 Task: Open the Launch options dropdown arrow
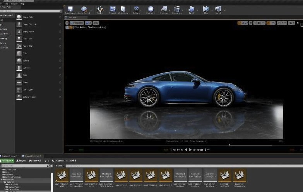point(224,10)
